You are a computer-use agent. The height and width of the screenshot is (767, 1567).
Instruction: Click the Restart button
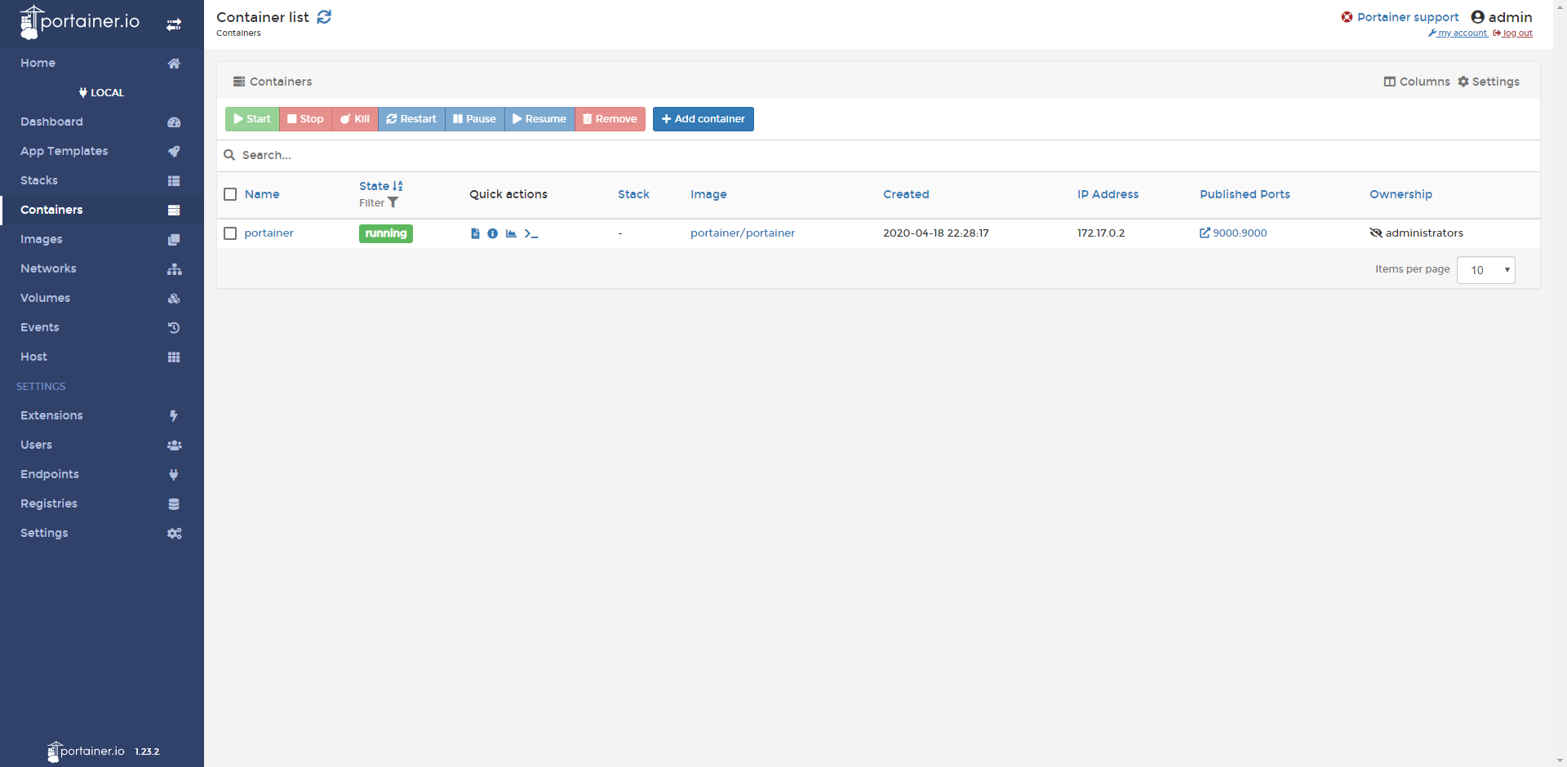coord(411,119)
